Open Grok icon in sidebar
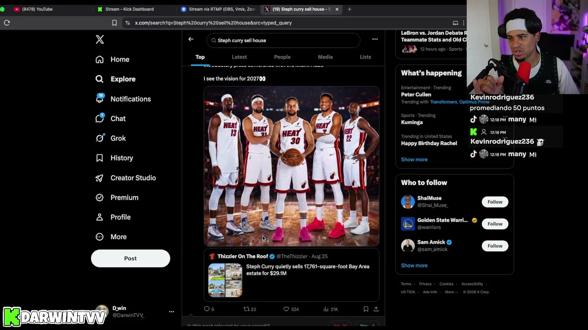588x330 pixels. point(100,138)
